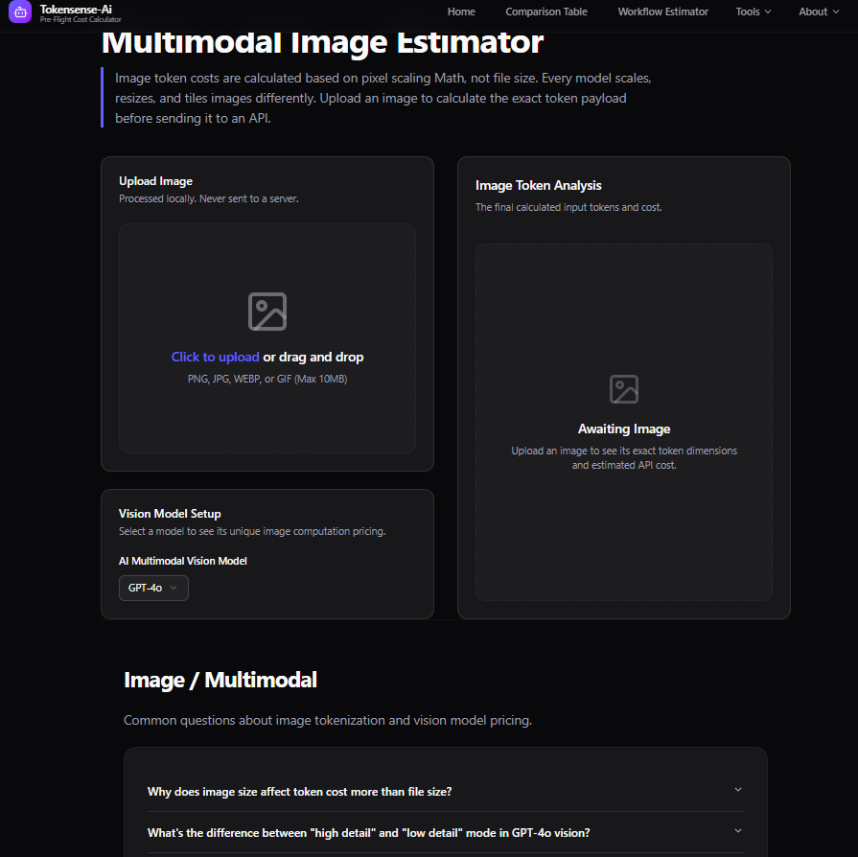Expand the About menu
858x857 pixels.
click(x=819, y=12)
